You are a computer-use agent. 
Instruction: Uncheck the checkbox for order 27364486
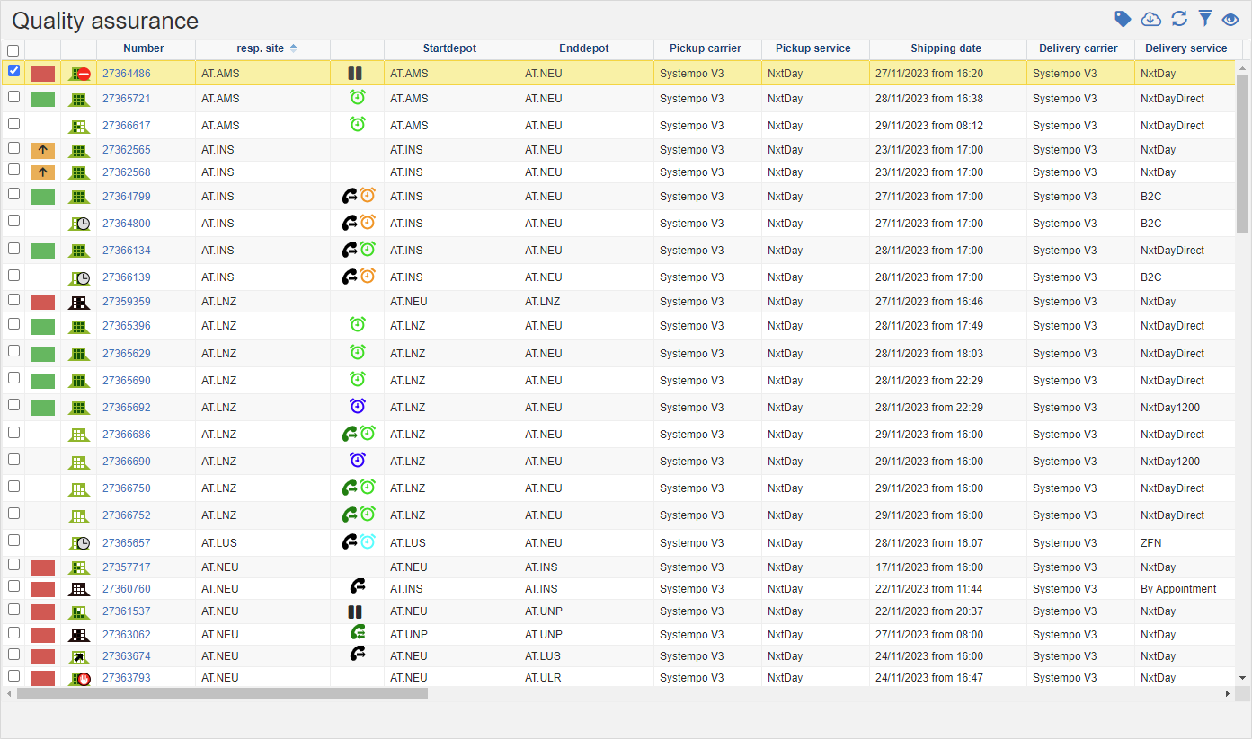[13, 71]
